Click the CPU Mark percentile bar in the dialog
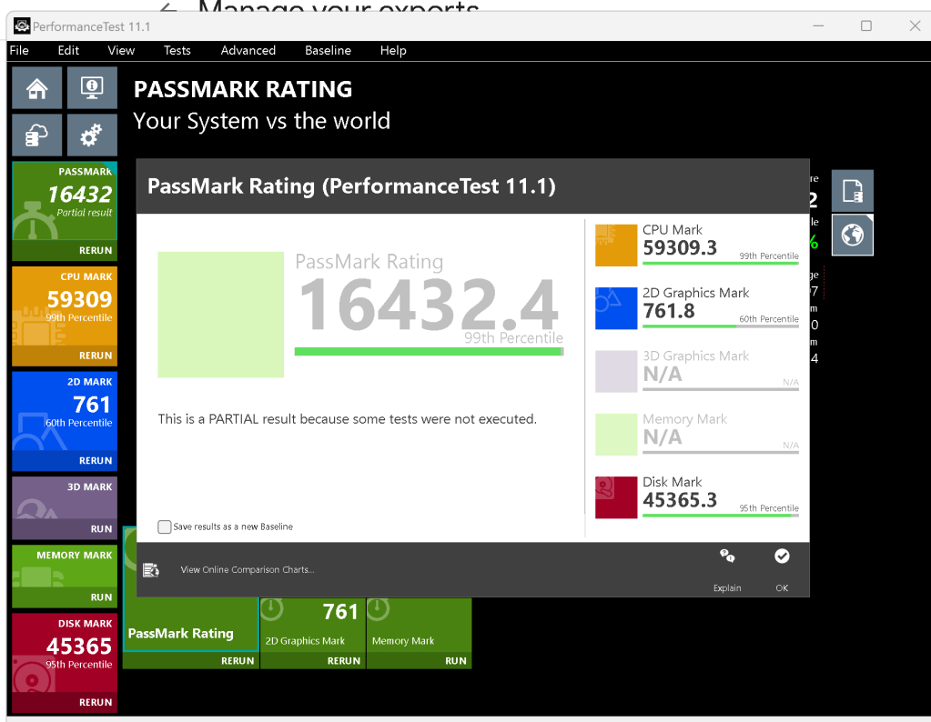931x722 pixels. [720, 264]
